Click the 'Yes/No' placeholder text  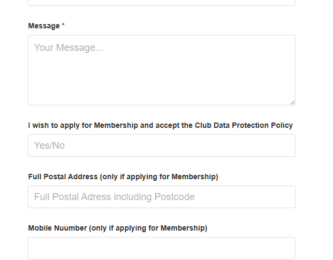[x=49, y=146]
